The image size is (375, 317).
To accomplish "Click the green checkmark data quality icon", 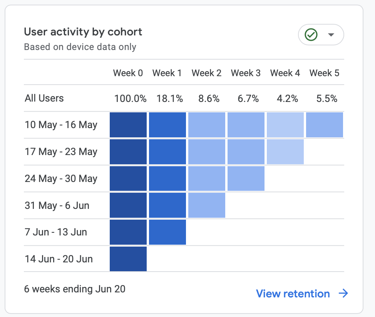I will click(x=311, y=35).
